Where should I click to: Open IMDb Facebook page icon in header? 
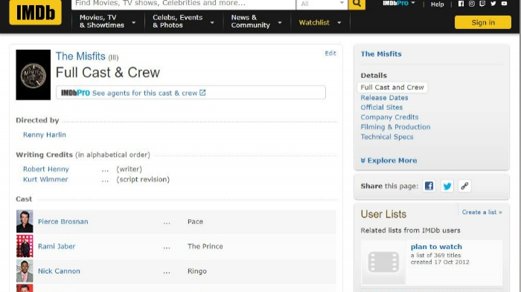point(461,4)
